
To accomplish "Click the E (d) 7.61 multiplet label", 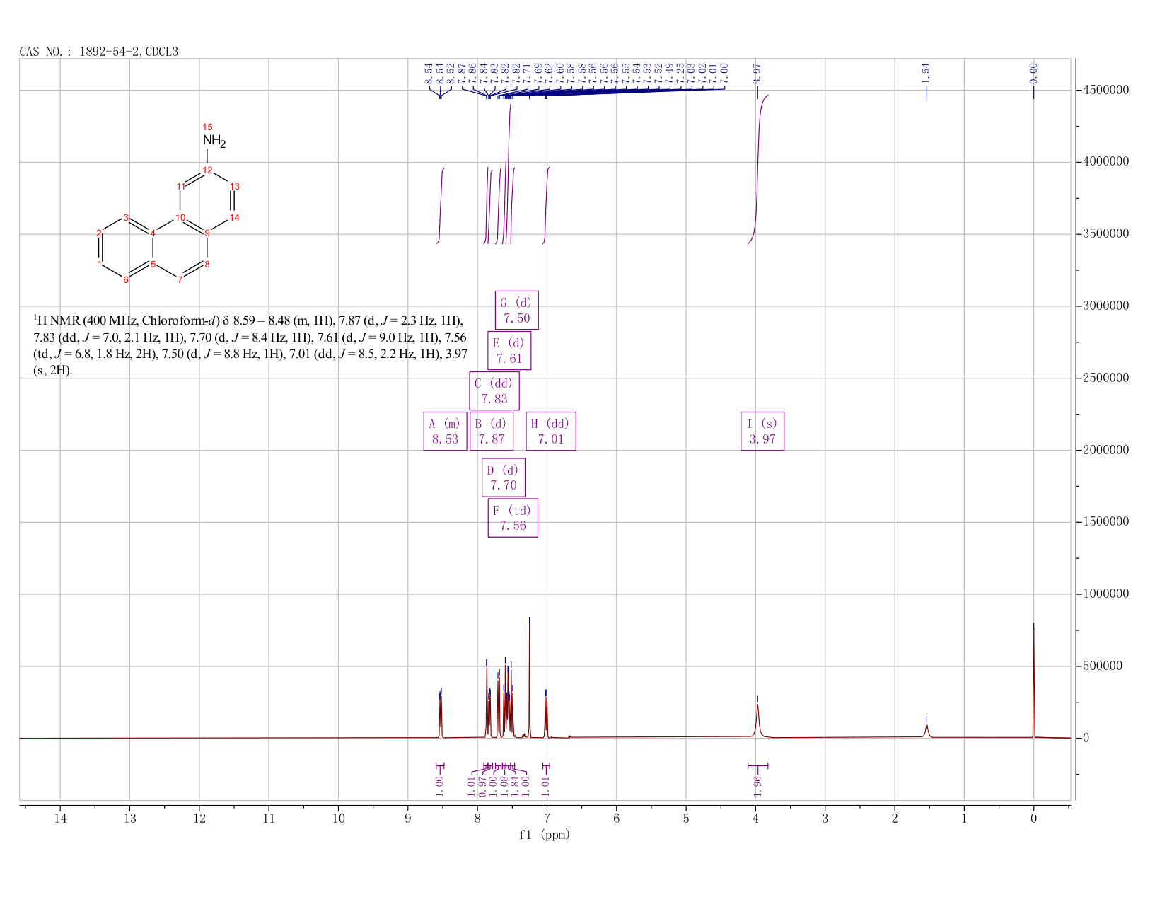I will tap(509, 350).
